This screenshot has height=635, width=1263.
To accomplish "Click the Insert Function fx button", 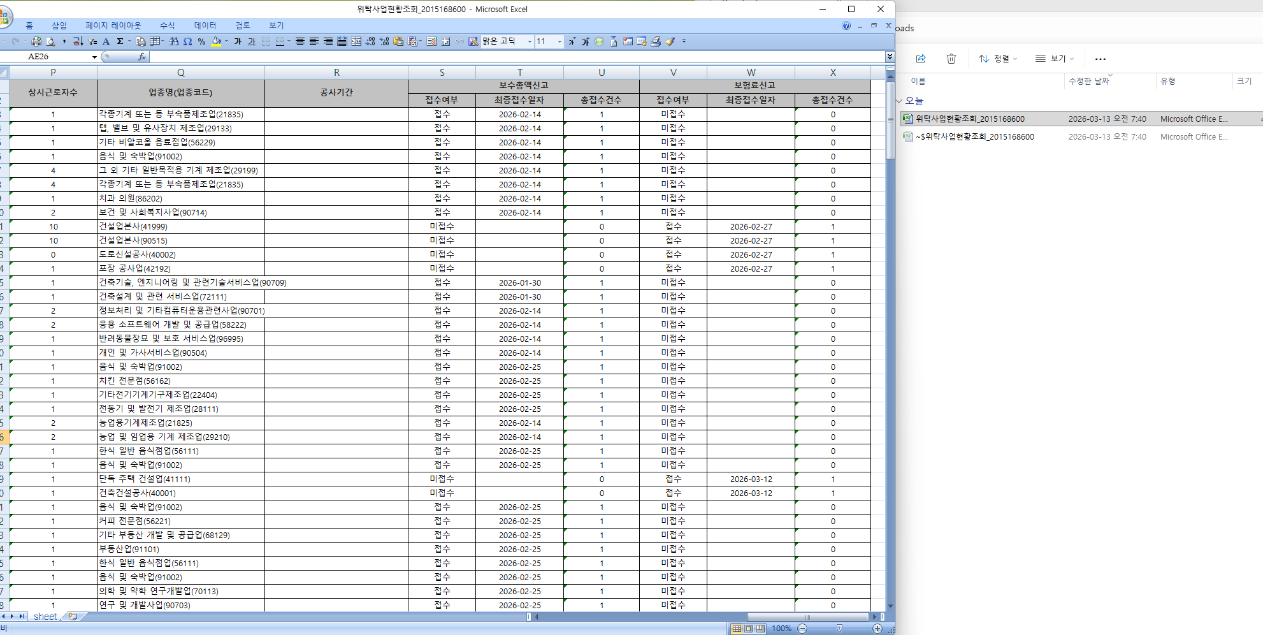I will 142,57.
